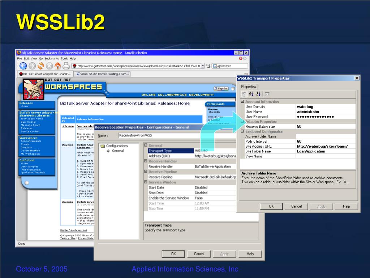370x278 pixels.
Task: Open the Tools menu in Firefox
Action: [x=64, y=58]
